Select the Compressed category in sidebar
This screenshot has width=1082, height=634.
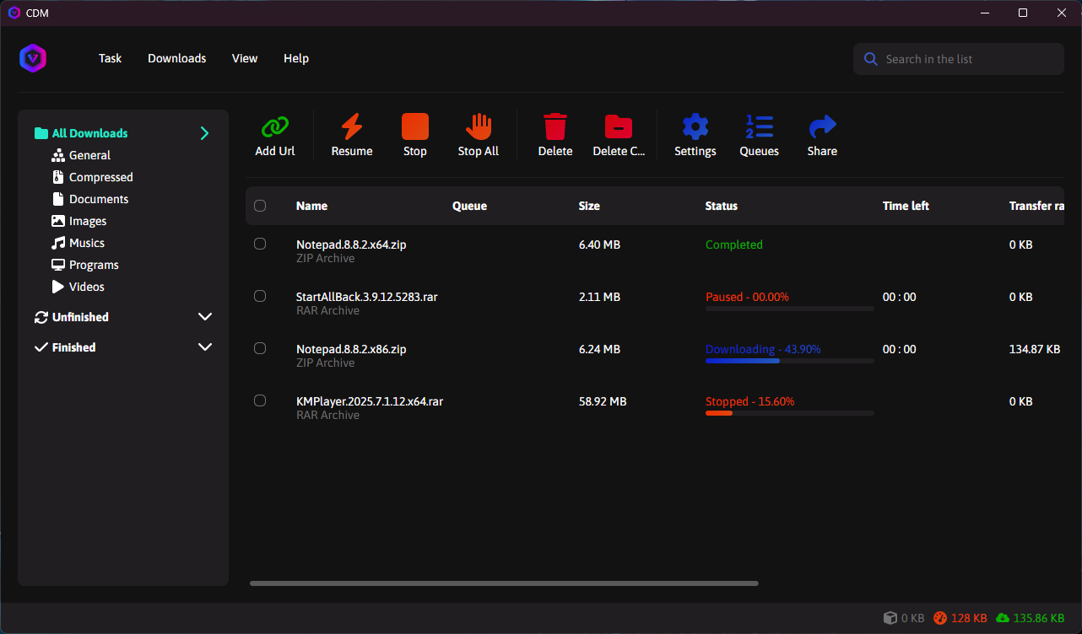(100, 177)
